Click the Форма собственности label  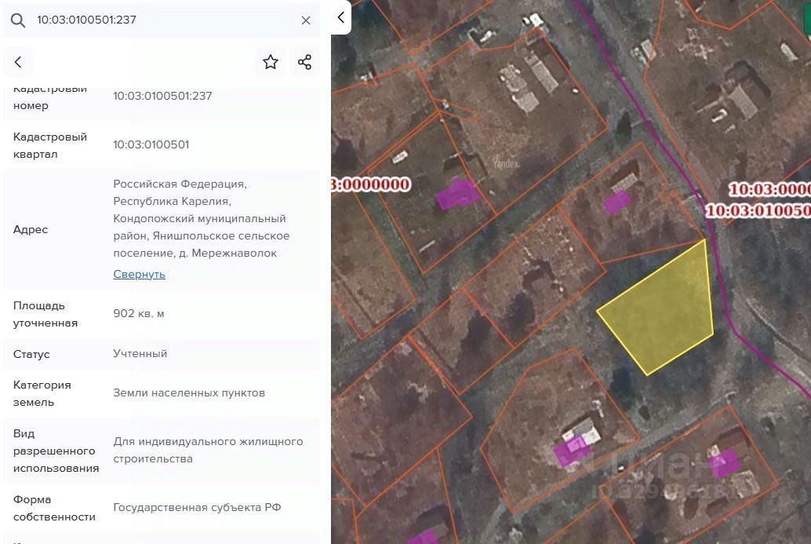point(54,508)
